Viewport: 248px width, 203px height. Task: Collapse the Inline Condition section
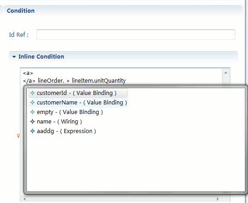(x=14, y=56)
